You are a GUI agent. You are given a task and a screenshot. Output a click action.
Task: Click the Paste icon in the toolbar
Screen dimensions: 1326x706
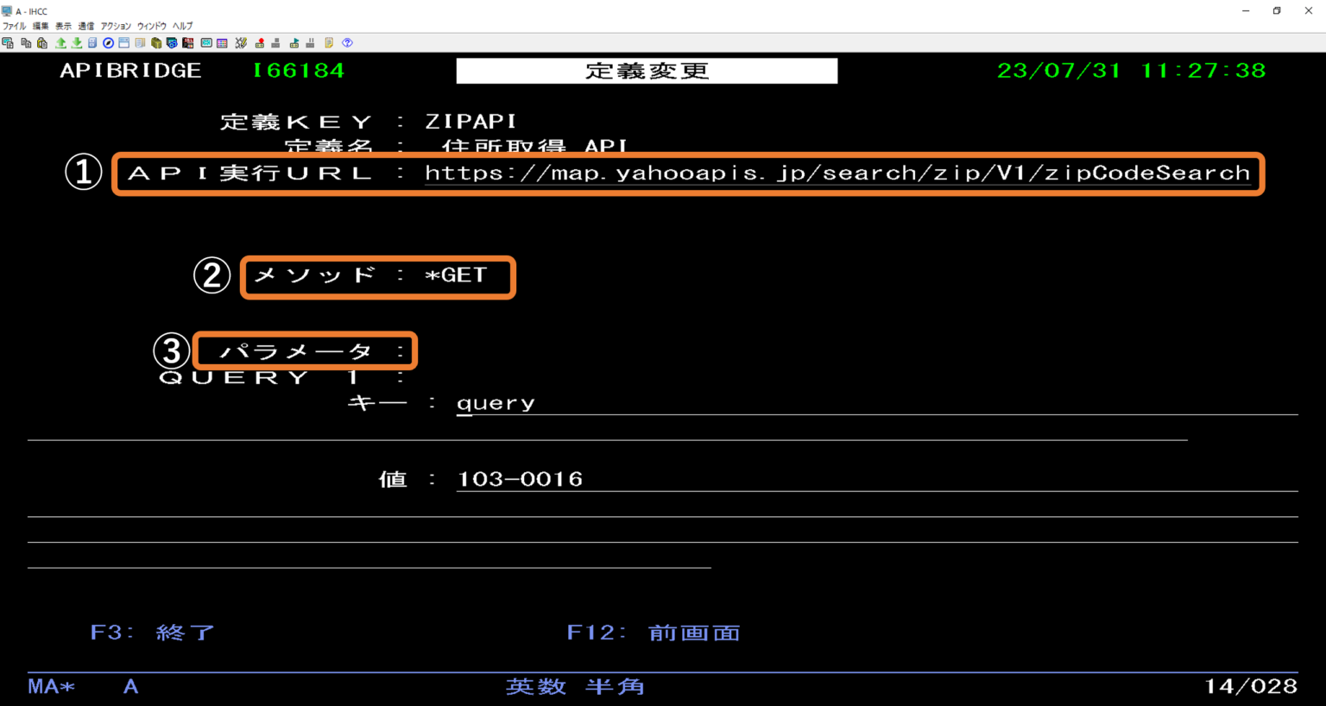pos(42,42)
